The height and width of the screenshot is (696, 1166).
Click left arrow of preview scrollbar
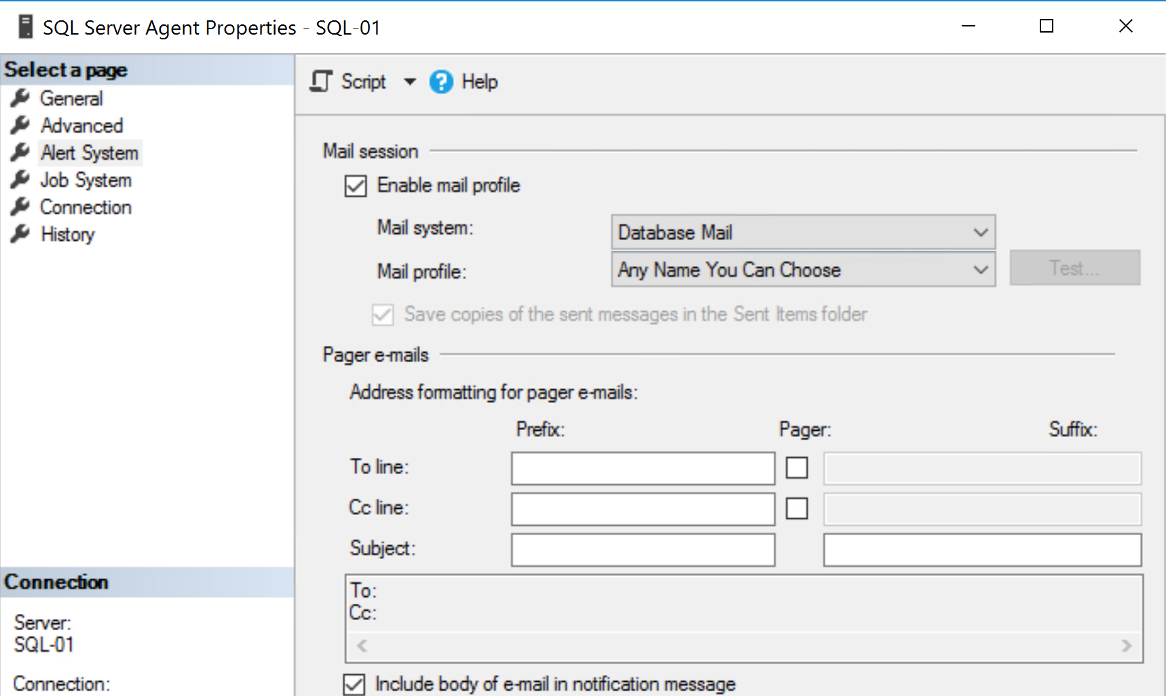click(362, 645)
